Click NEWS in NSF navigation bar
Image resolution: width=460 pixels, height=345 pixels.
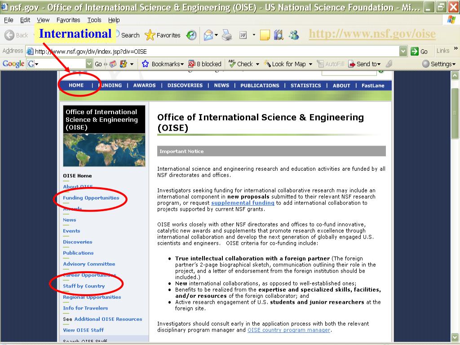point(221,85)
